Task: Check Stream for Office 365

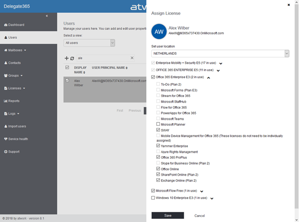Action: 158,96
